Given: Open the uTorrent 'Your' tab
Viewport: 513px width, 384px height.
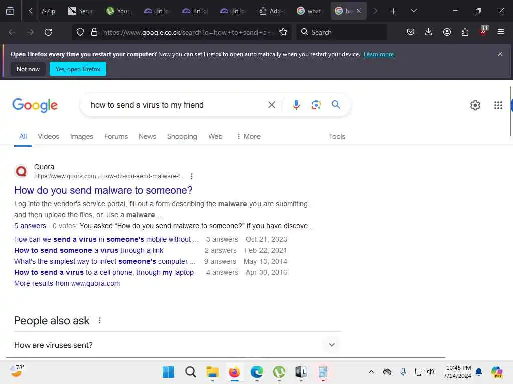Looking at the screenshot, I should [x=118, y=11].
